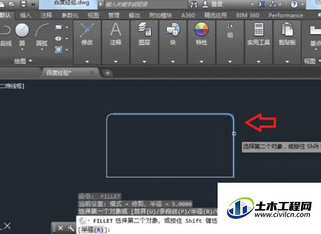Image resolution: width=321 pixels, height=234 pixels.
Task: Switch to the Output (输出) ribbon tab
Action: 134,15
